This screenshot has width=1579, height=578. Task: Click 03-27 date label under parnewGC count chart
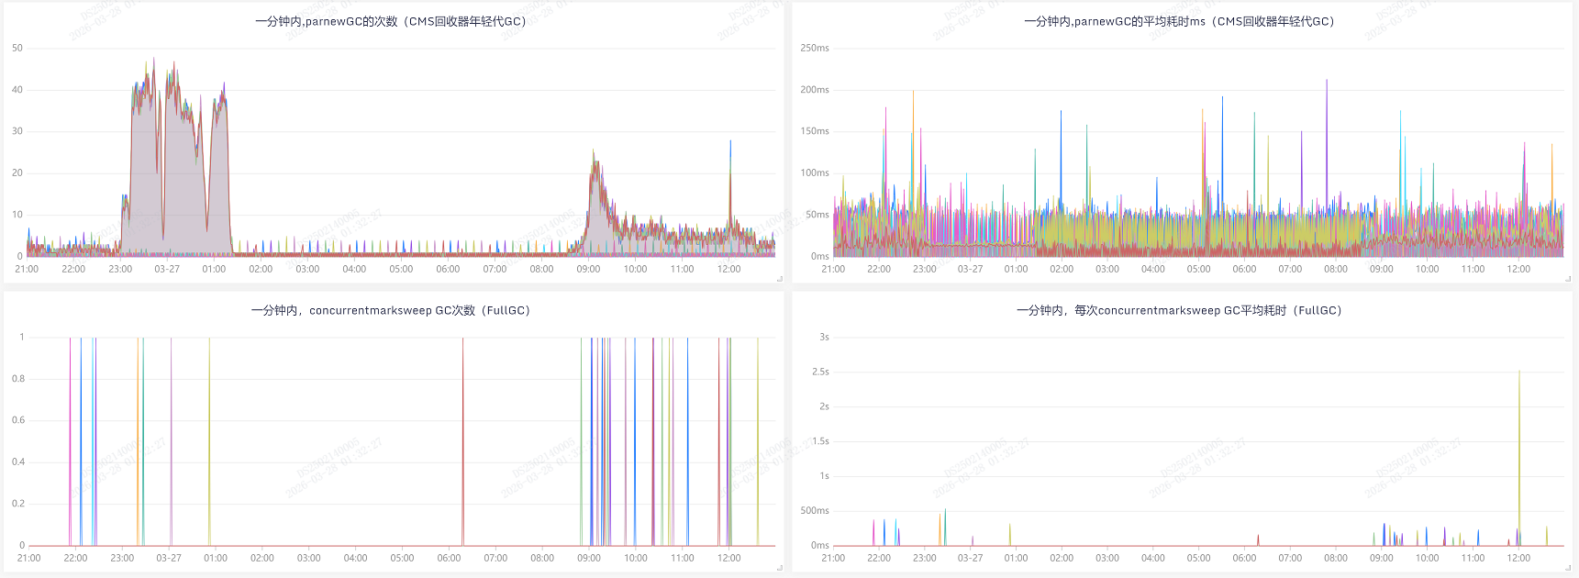point(167,269)
